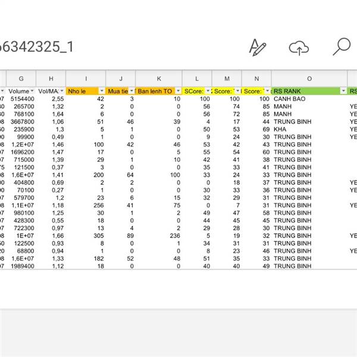357x357 pixels.
Task: Select column N header
Action: (256, 79)
